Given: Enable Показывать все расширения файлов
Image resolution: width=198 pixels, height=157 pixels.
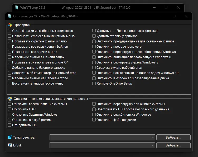Looking at the screenshot, I should tap(9, 47).
